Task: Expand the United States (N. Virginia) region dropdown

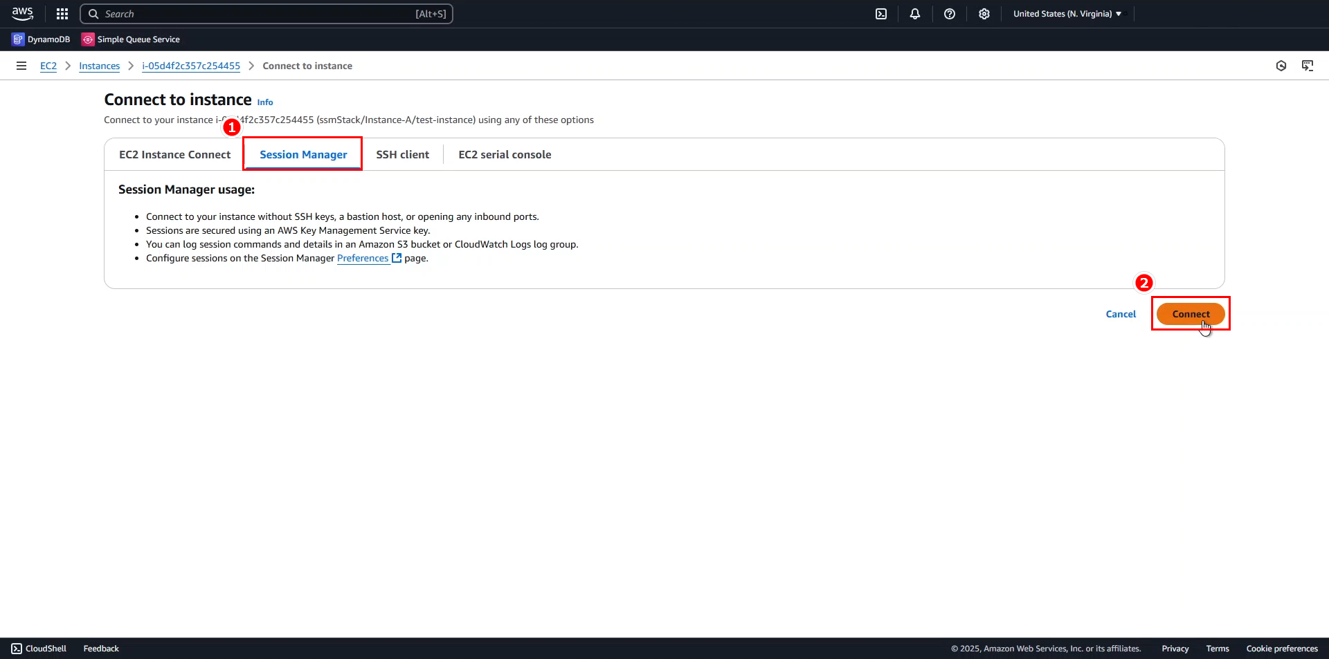Action: pos(1067,14)
